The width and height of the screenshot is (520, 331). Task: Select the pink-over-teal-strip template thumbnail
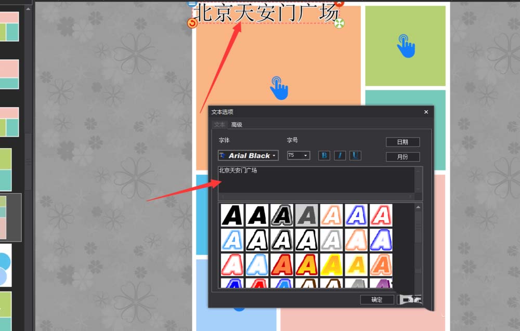click(x=9, y=74)
